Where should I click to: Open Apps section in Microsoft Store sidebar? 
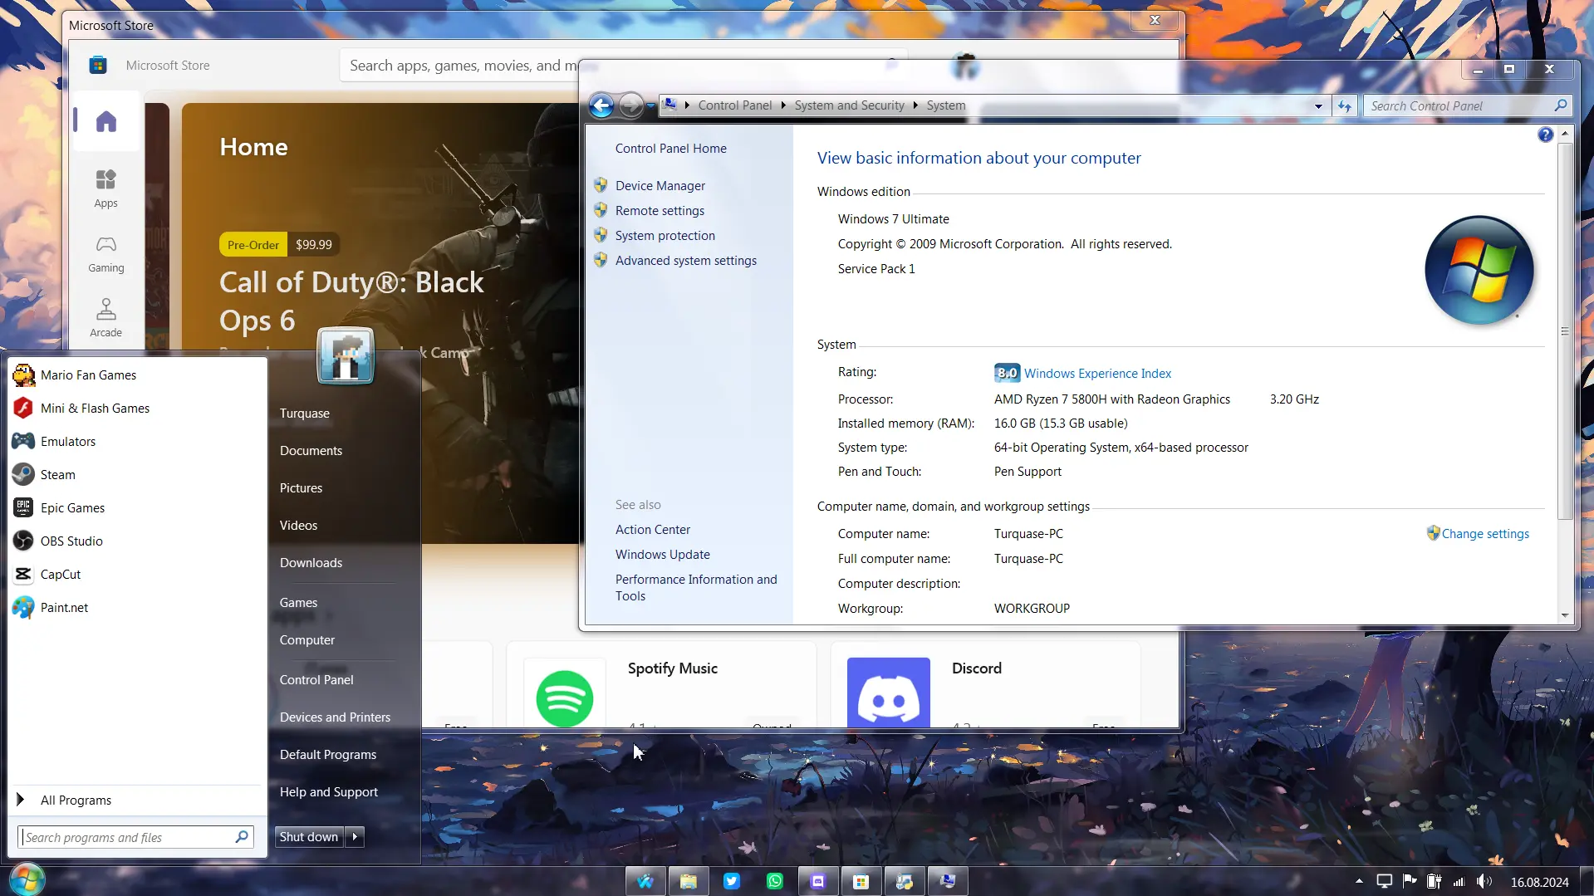[106, 189]
